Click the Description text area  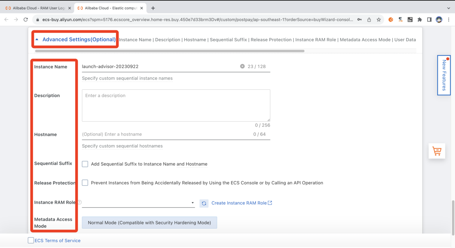pos(176,106)
